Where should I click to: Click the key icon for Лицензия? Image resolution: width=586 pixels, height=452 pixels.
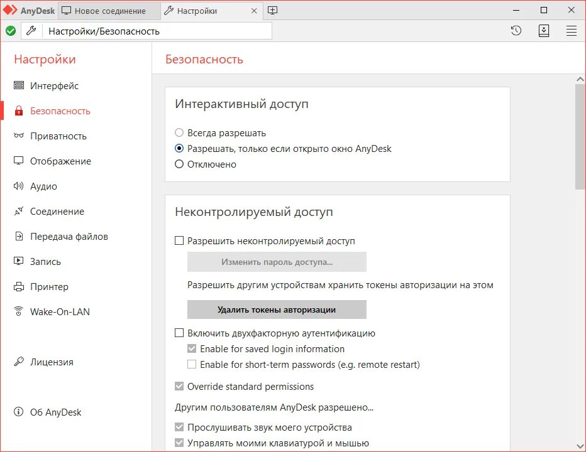[x=19, y=362]
